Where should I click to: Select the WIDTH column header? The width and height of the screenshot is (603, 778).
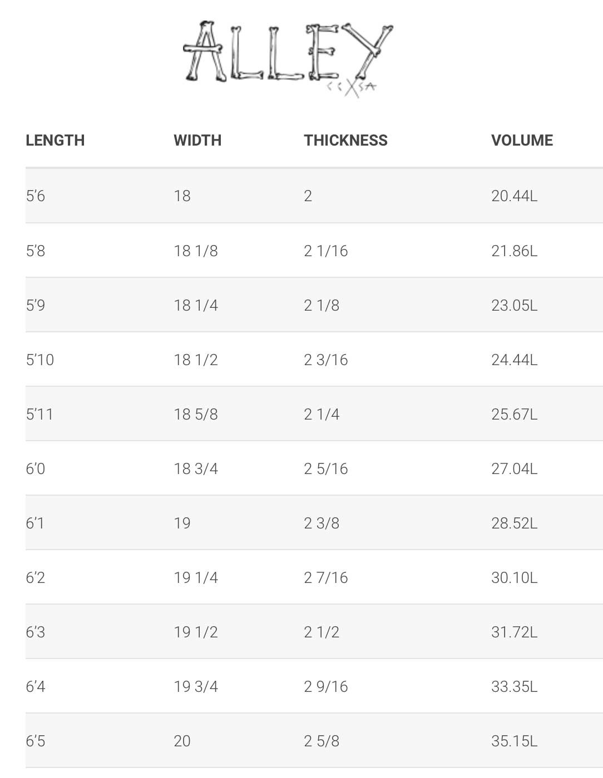(x=197, y=140)
